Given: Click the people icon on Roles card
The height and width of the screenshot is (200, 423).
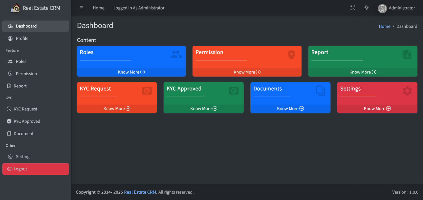Looking at the screenshot, I should pyautogui.click(x=176, y=54).
